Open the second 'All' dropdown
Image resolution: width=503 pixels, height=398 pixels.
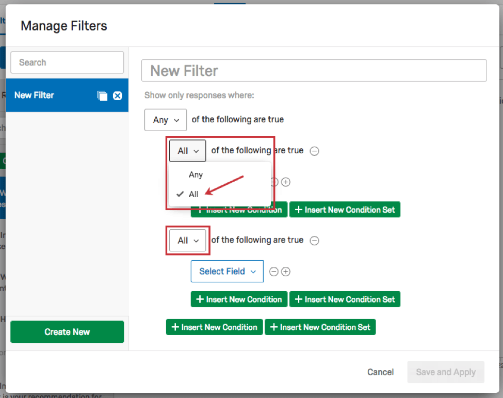click(187, 240)
